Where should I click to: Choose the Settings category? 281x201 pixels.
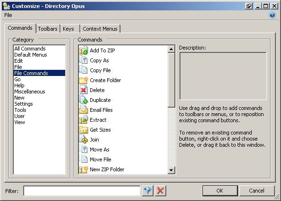point(24,104)
